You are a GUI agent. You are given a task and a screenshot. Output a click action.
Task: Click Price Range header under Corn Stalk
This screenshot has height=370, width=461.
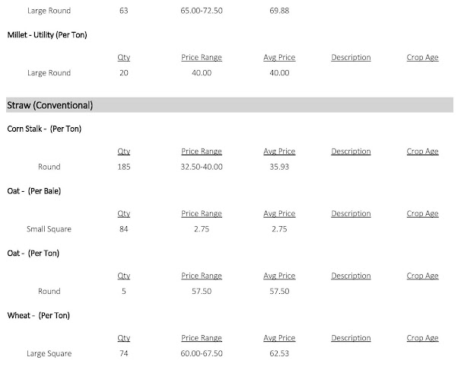(x=202, y=152)
